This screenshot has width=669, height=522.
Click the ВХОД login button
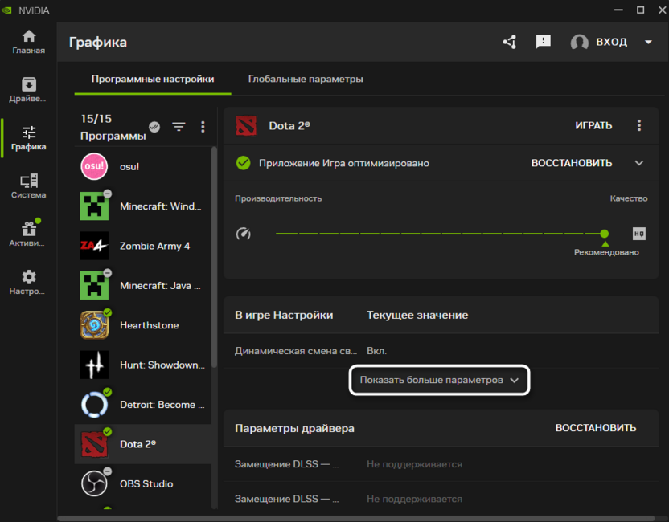tap(611, 42)
